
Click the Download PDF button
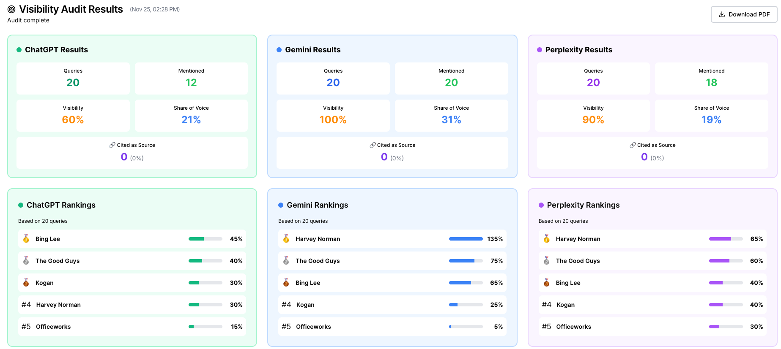[744, 14]
